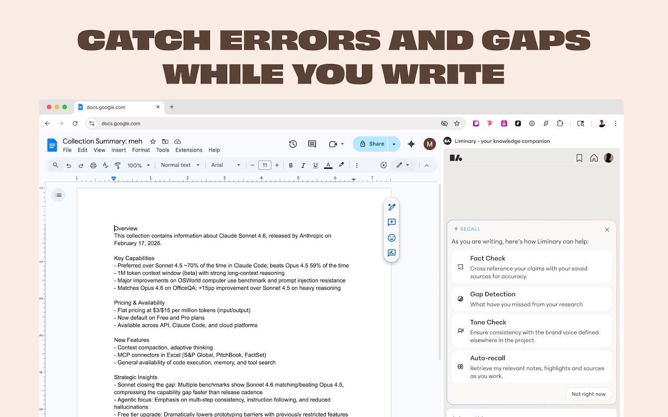Viewport: 668px width, 417px height.
Task: Open the File menu
Action: 67,150
